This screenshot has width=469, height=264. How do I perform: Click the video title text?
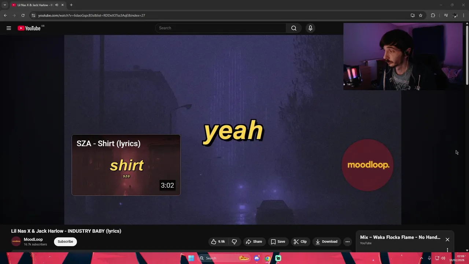pos(66,231)
